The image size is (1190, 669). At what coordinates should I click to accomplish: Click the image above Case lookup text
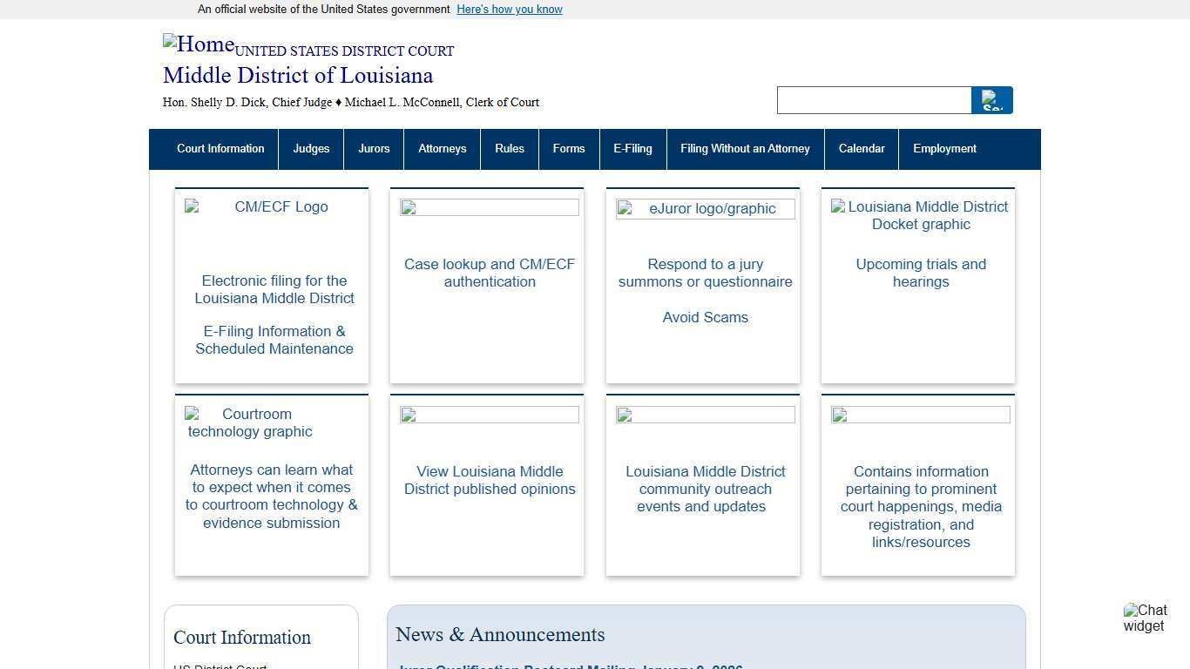(490, 207)
